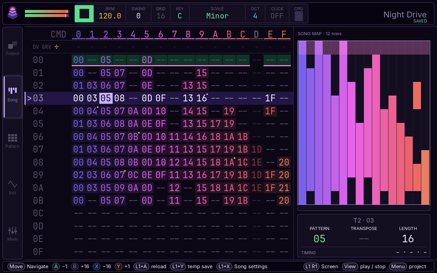437x273 pixels.
Task: Select cell 17 in row 05
Action: [215, 124]
